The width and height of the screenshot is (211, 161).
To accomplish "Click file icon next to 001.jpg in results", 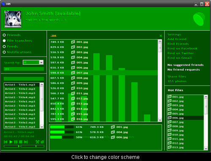I will click(x=73, y=42).
